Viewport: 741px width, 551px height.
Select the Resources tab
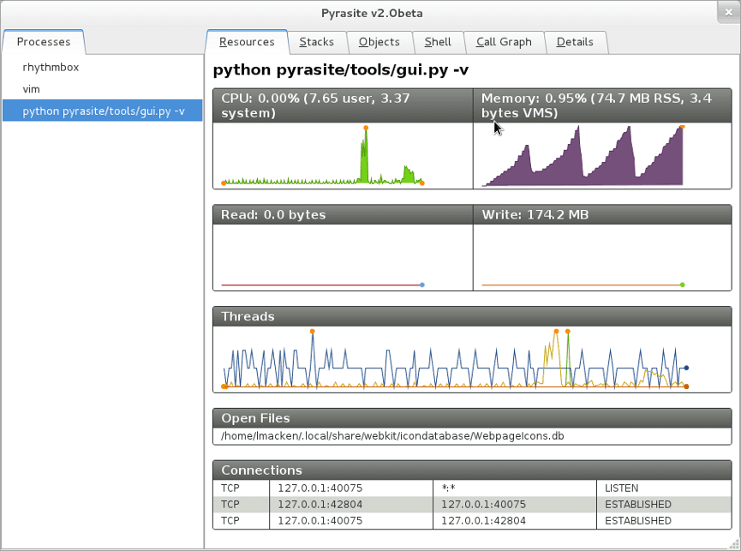247,41
